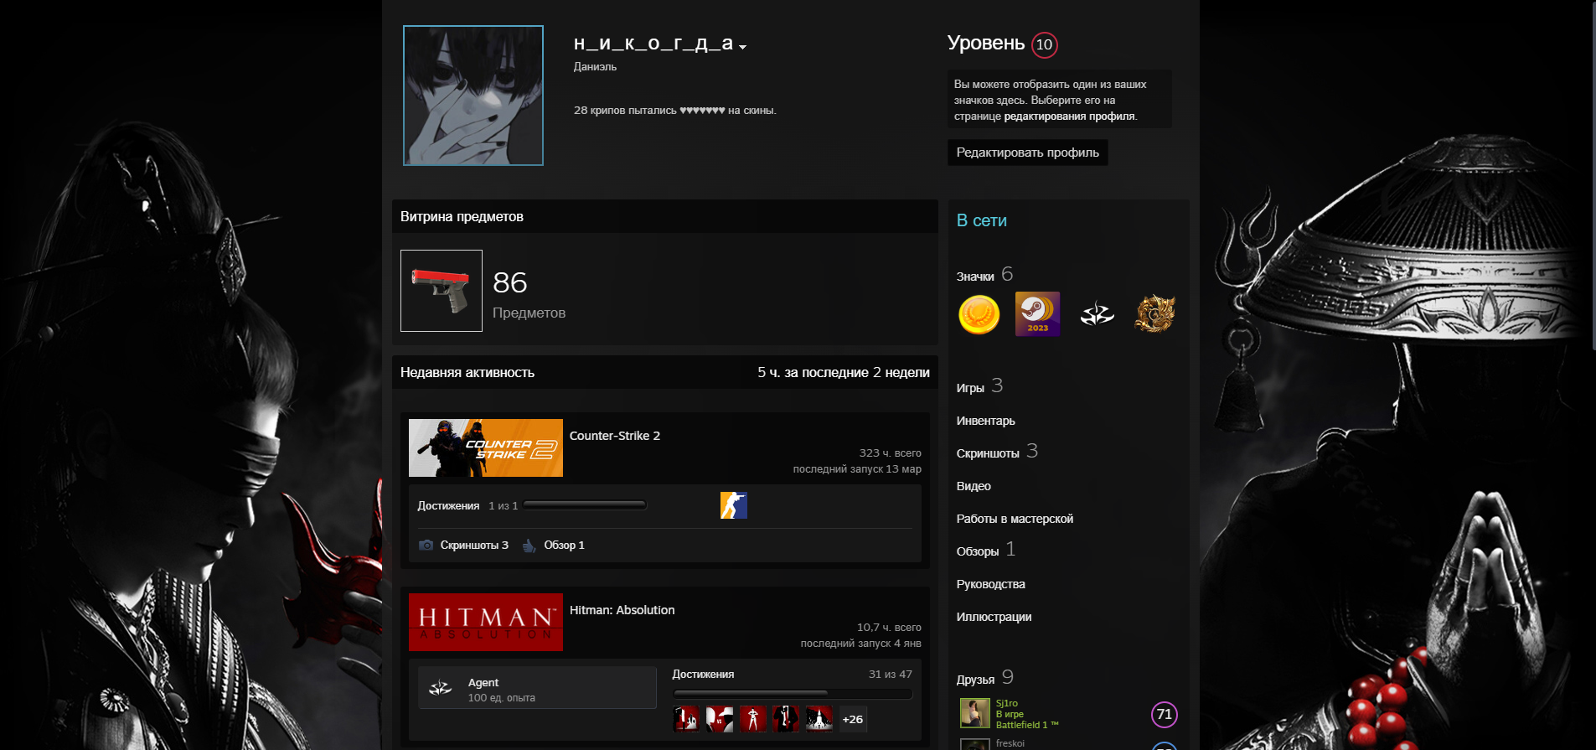This screenshot has width=1596, height=750.
Task: Open the Counter-Strike 2 game banner
Action: pos(486,447)
